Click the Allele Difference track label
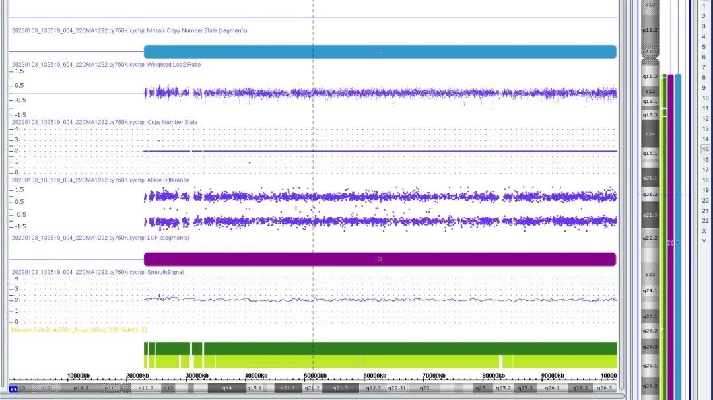 coord(100,180)
